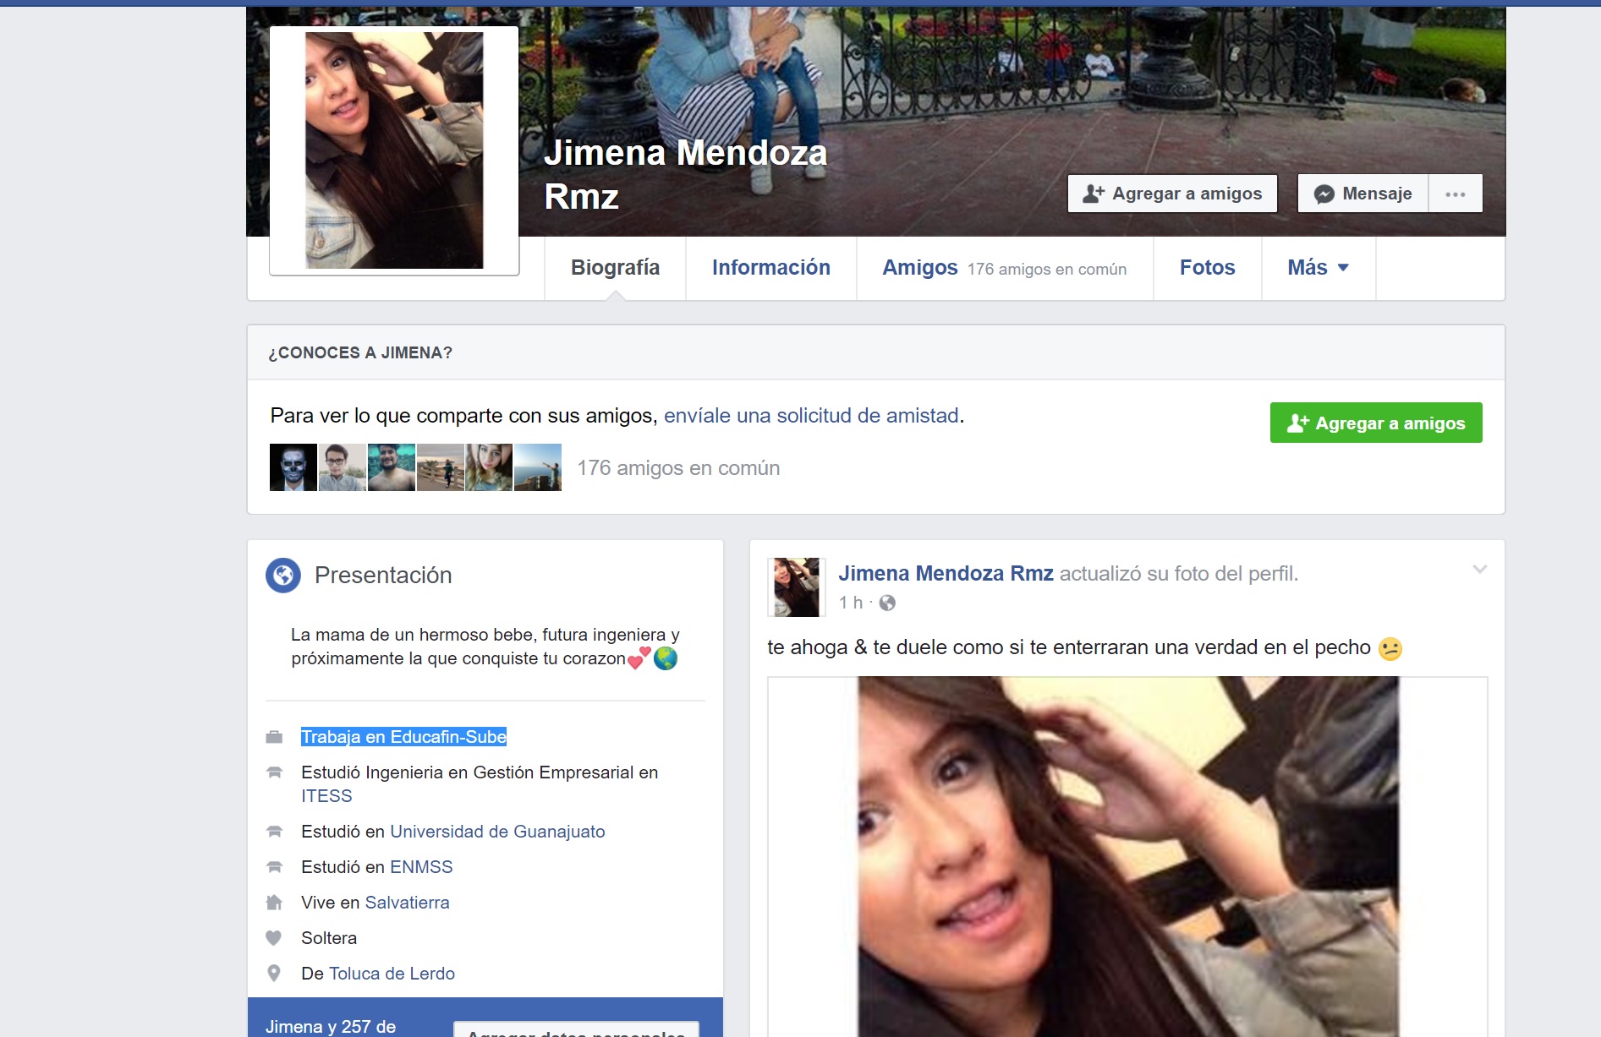Viewport: 1601px width, 1037px height.
Task: Switch to the Información tab
Action: (770, 268)
